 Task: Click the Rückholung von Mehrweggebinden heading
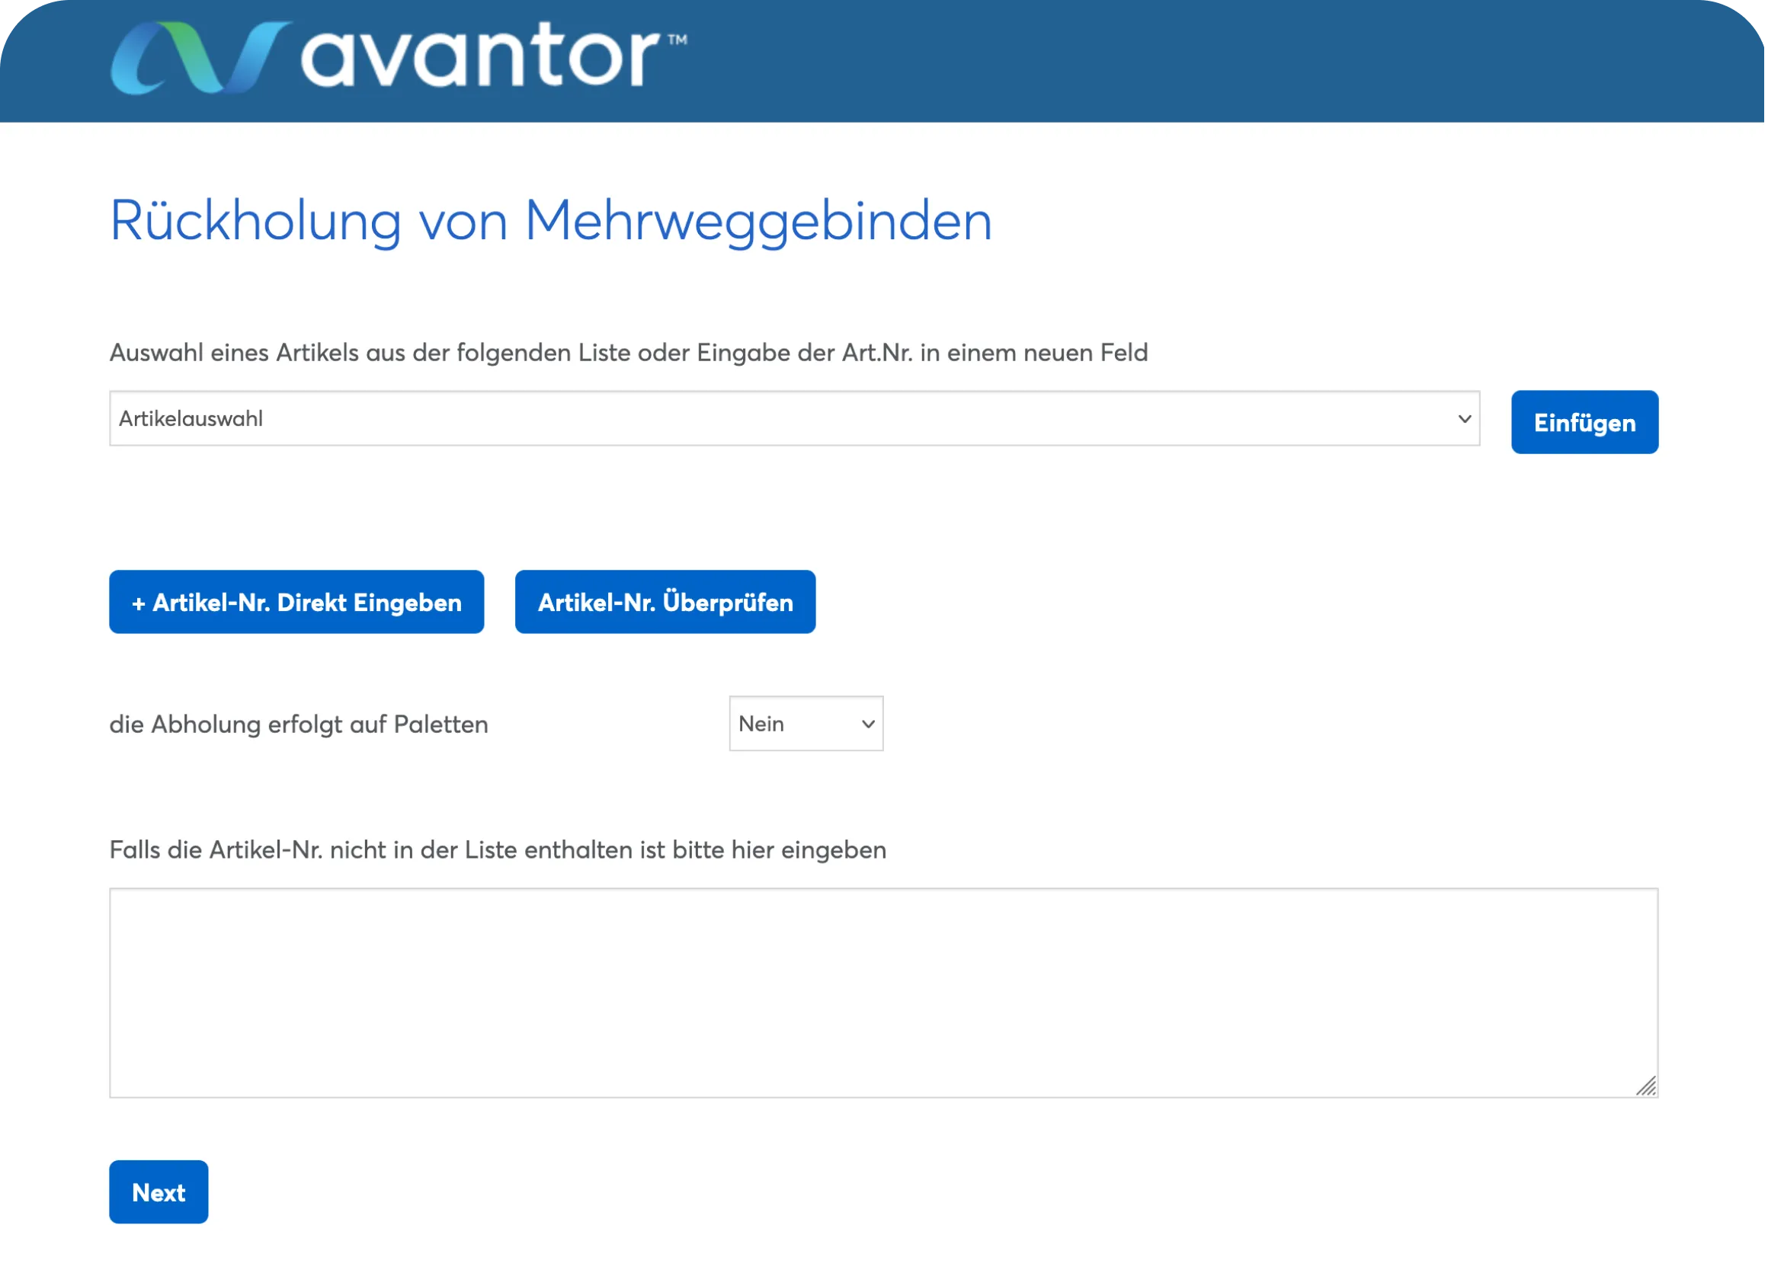point(552,222)
